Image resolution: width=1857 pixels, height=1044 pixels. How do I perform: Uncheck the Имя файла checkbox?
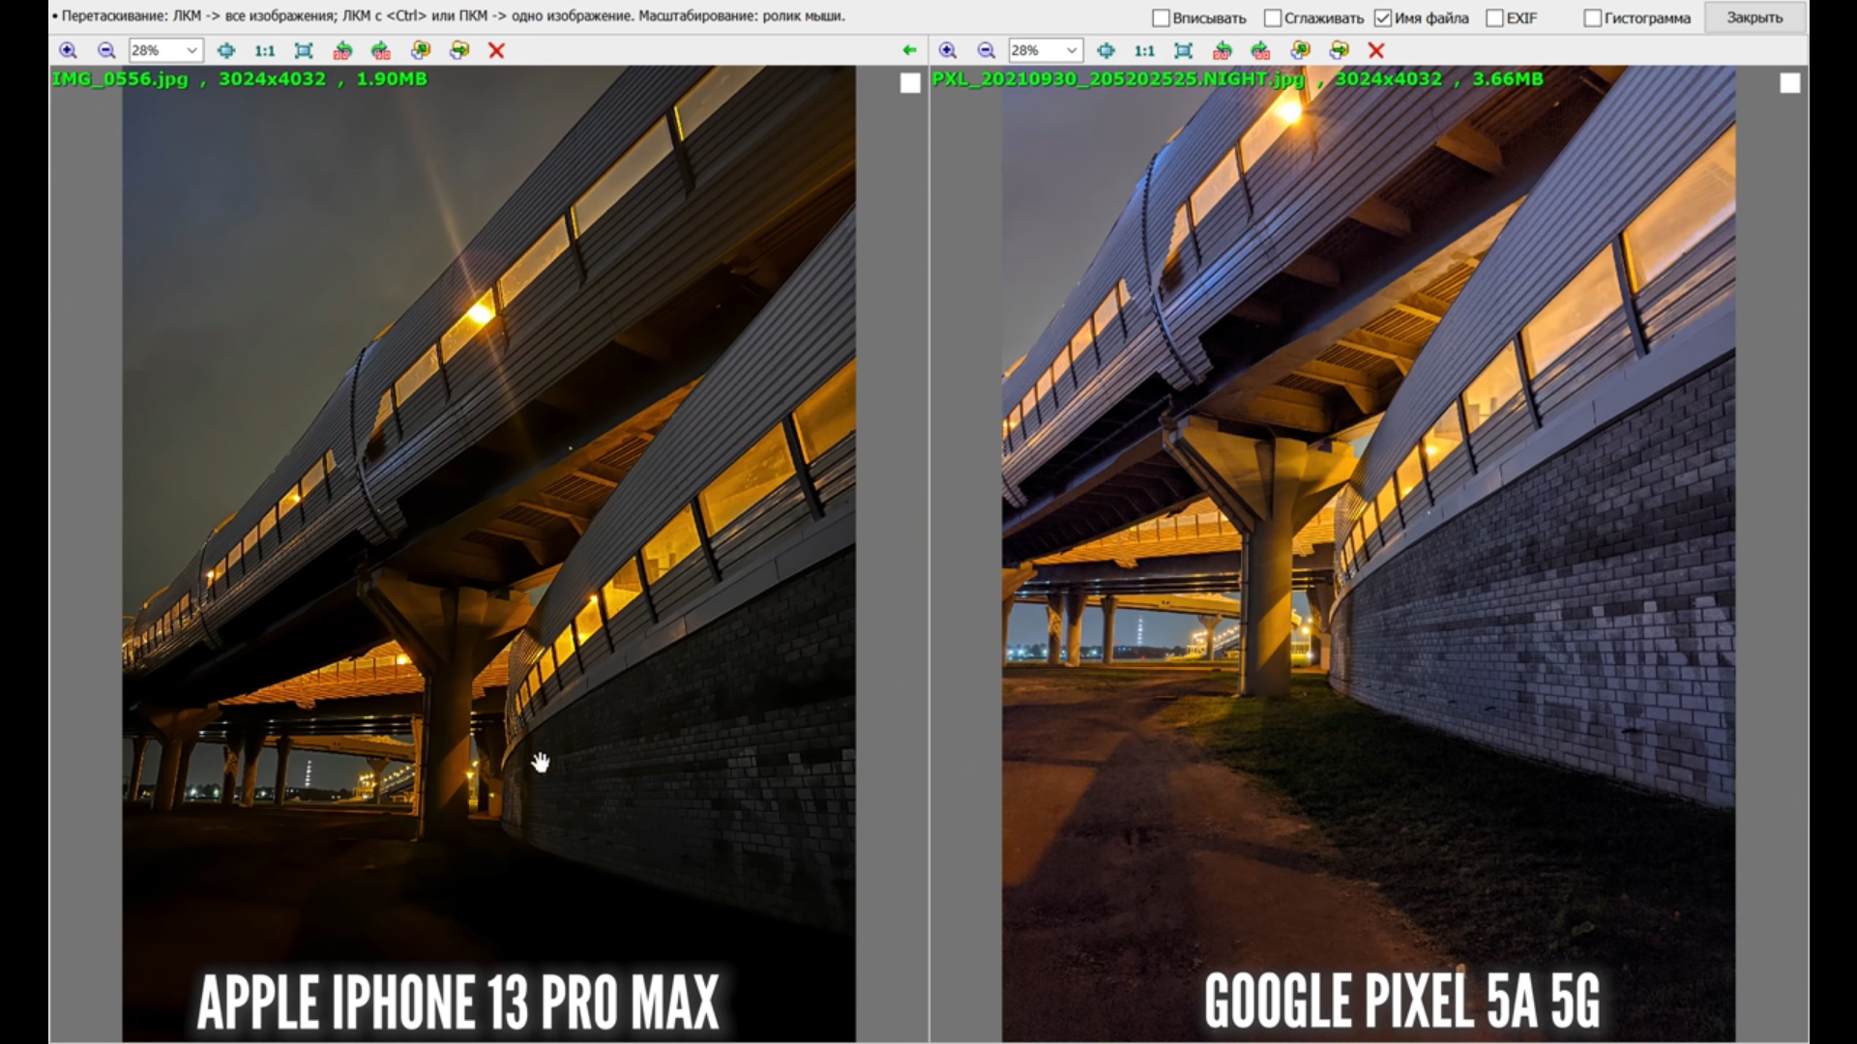[1383, 18]
